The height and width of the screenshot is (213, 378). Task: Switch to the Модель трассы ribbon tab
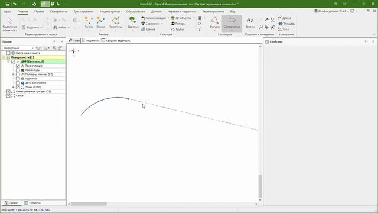(x=110, y=12)
